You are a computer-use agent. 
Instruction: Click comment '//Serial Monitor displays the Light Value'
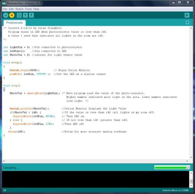pos(94,109)
